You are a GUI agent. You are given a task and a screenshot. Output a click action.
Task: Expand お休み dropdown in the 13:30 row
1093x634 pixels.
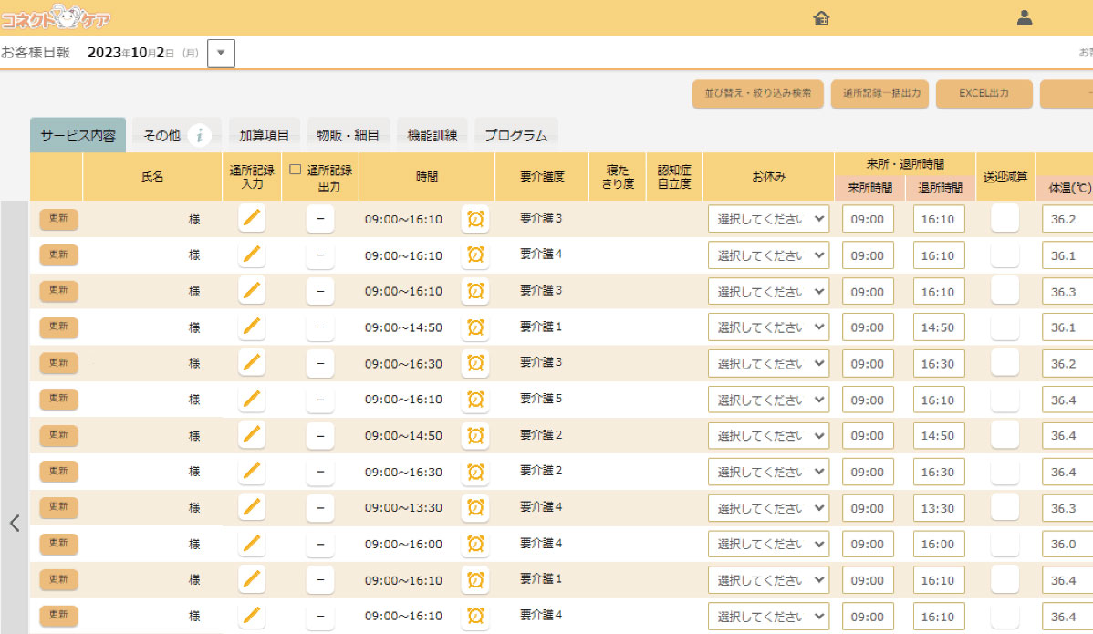point(768,508)
